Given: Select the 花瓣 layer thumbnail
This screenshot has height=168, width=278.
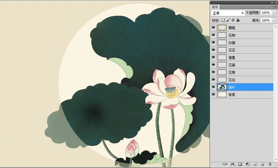Looking at the screenshot, I should tap(222, 65).
